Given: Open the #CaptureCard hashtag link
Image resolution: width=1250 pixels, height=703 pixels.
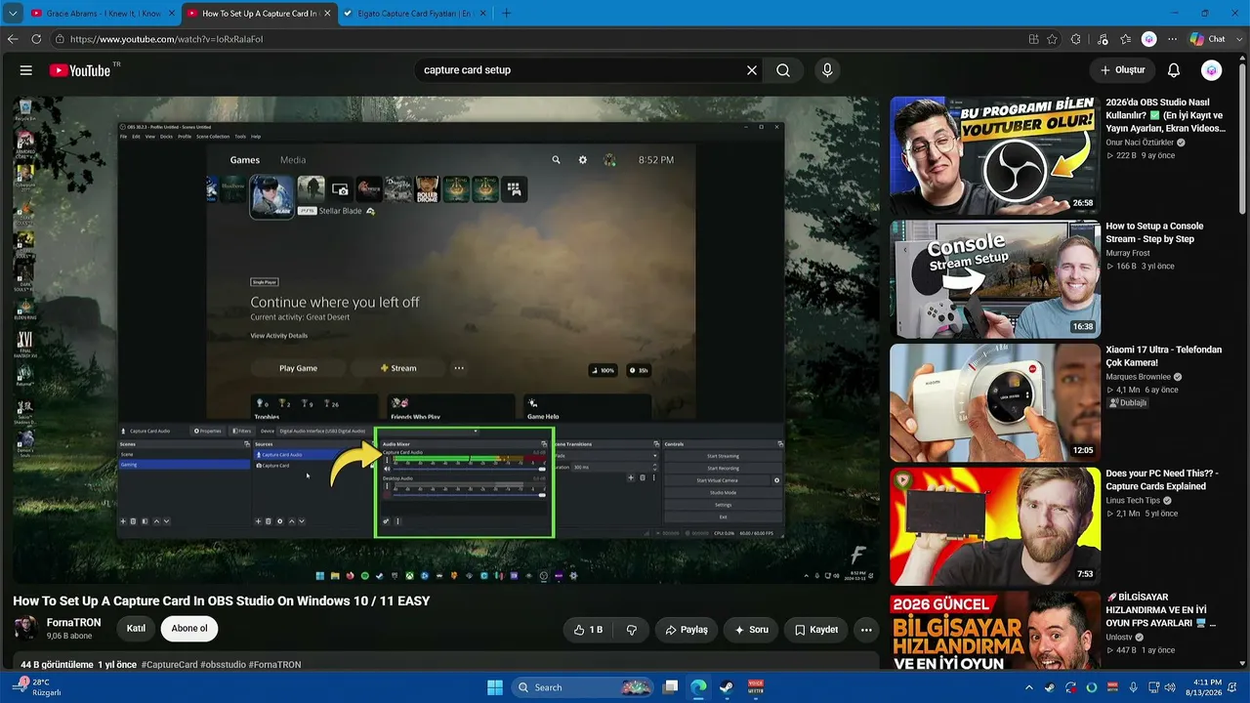Looking at the screenshot, I should [x=169, y=665].
